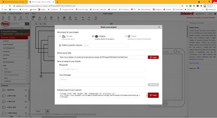Click the Cut scissors icon
217x118 pixels.
click(x=58, y=18)
